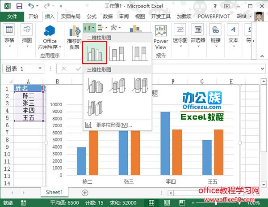
Task: Switch to Page Break Preview in status bar
Action: pyautogui.click(x=182, y=203)
